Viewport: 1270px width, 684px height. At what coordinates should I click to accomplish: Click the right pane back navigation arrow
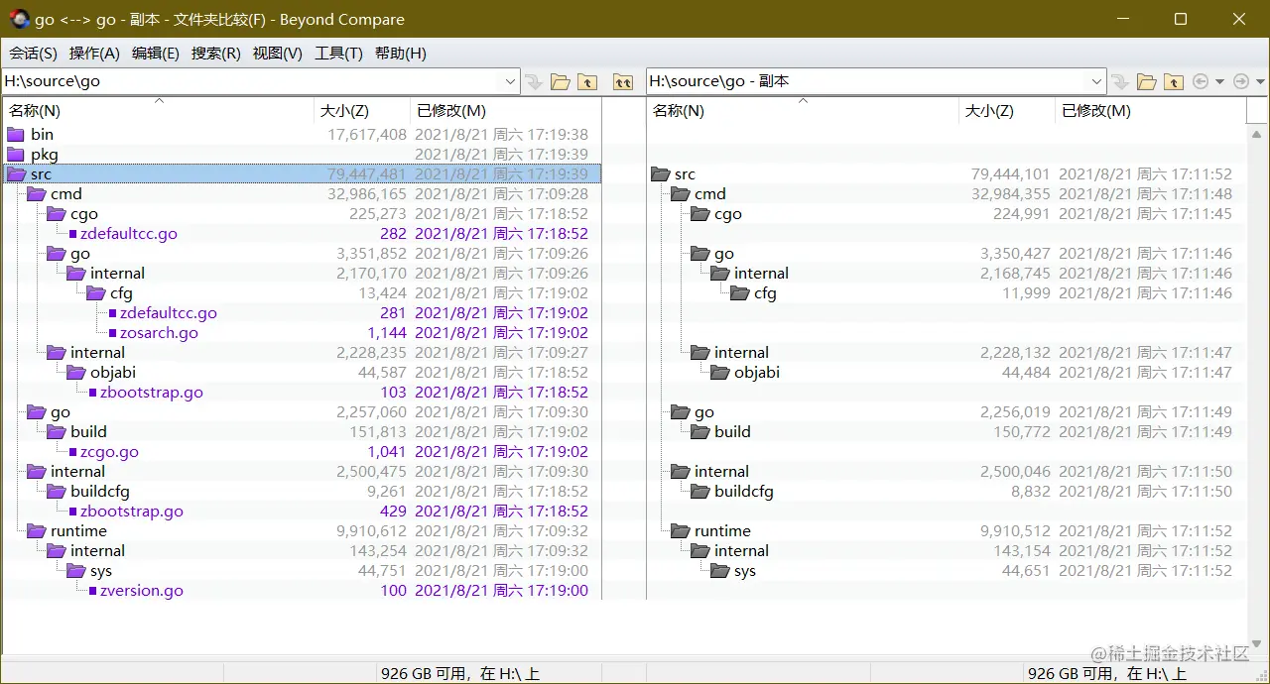[x=1201, y=82]
